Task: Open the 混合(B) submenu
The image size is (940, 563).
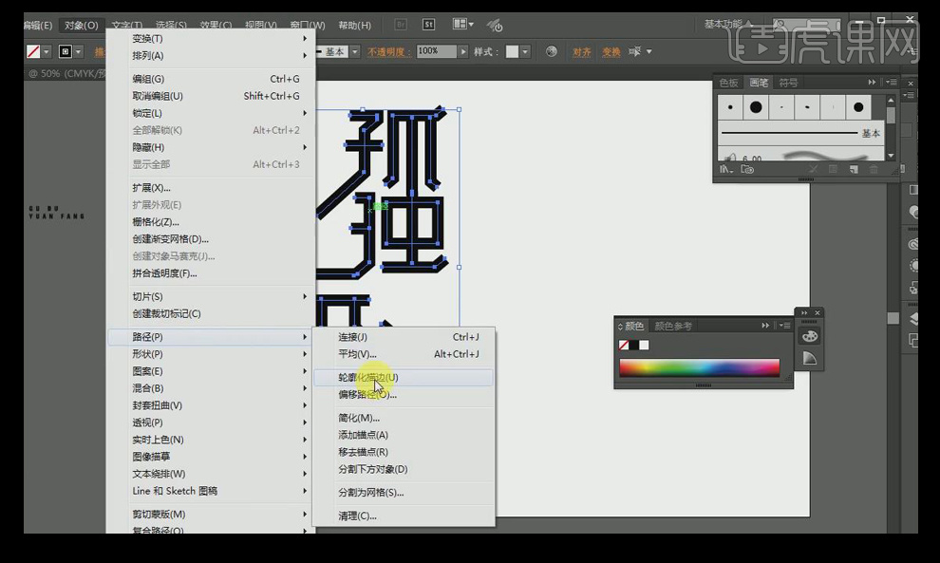Action: coord(211,388)
